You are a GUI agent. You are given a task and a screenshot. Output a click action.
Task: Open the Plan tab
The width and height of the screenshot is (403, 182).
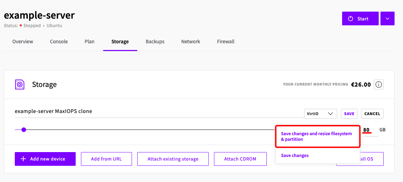pos(89,42)
